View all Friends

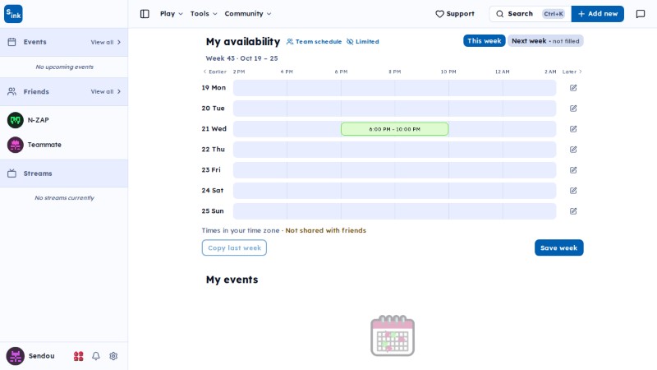click(106, 91)
